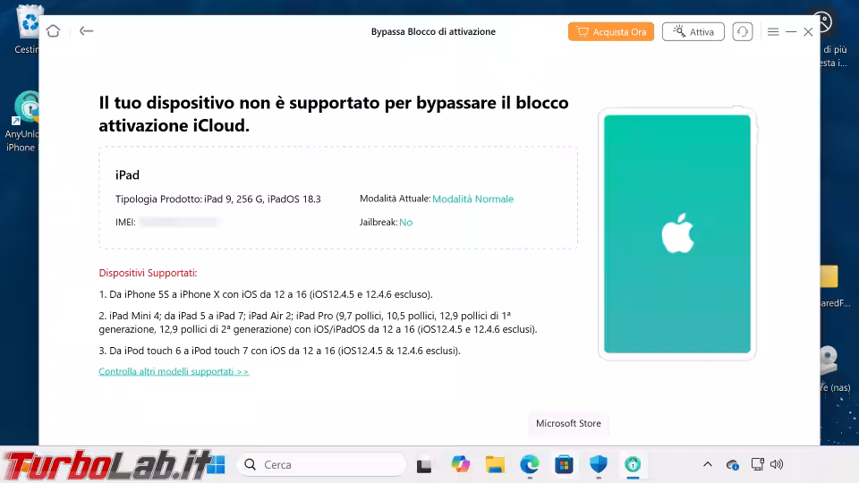
Task: Open Task View on the taskbar
Action: [x=425, y=464]
